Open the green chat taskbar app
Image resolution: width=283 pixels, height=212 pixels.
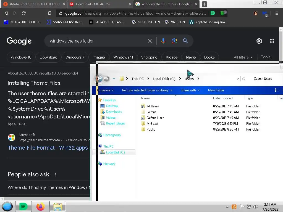point(23,206)
